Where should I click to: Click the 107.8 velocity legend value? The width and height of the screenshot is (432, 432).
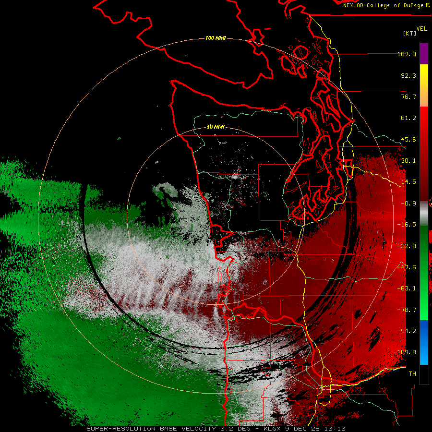click(407, 54)
